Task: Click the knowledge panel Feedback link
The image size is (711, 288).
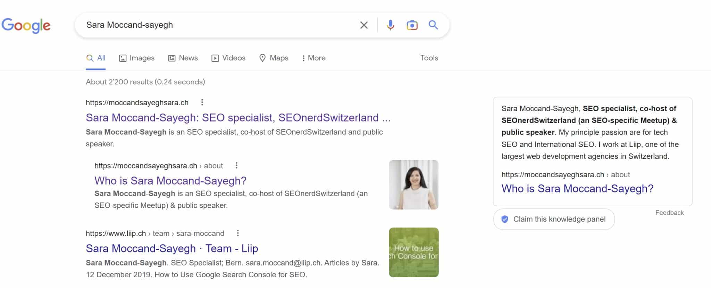Action: pos(669,213)
